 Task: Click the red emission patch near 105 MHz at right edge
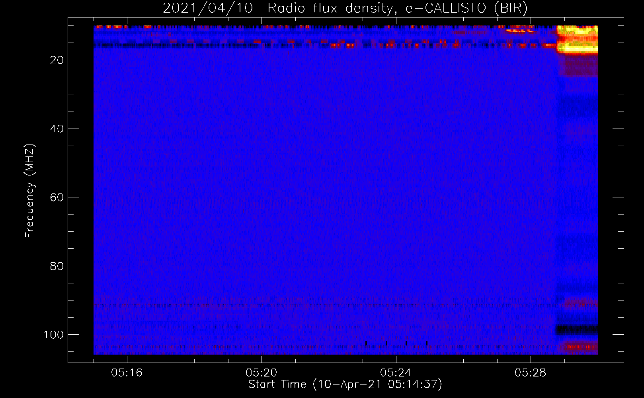pyautogui.click(x=579, y=347)
